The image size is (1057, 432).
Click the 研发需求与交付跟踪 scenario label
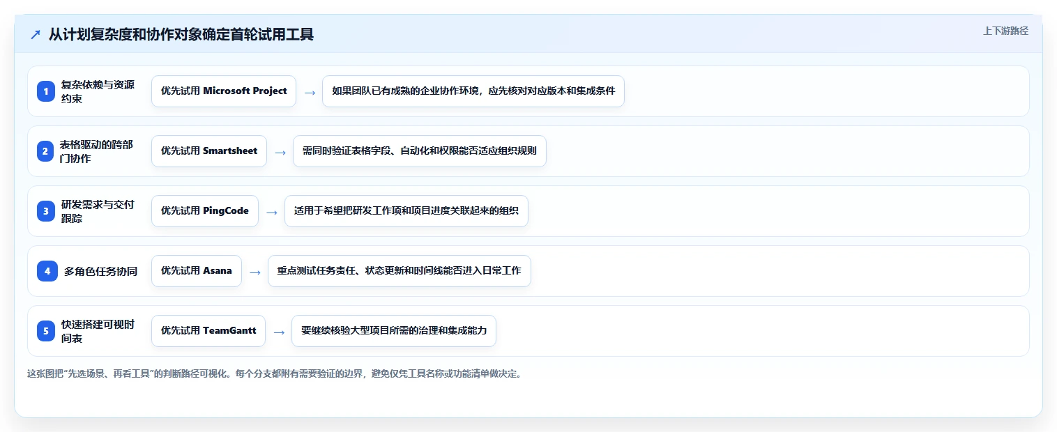tap(98, 211)
